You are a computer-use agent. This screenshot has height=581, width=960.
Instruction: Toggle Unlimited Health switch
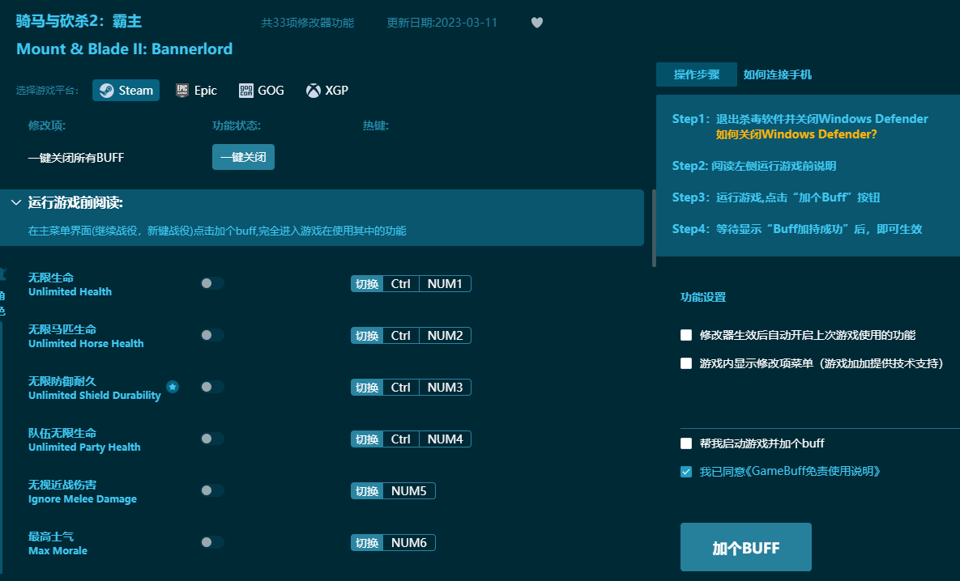click(211, 283)
